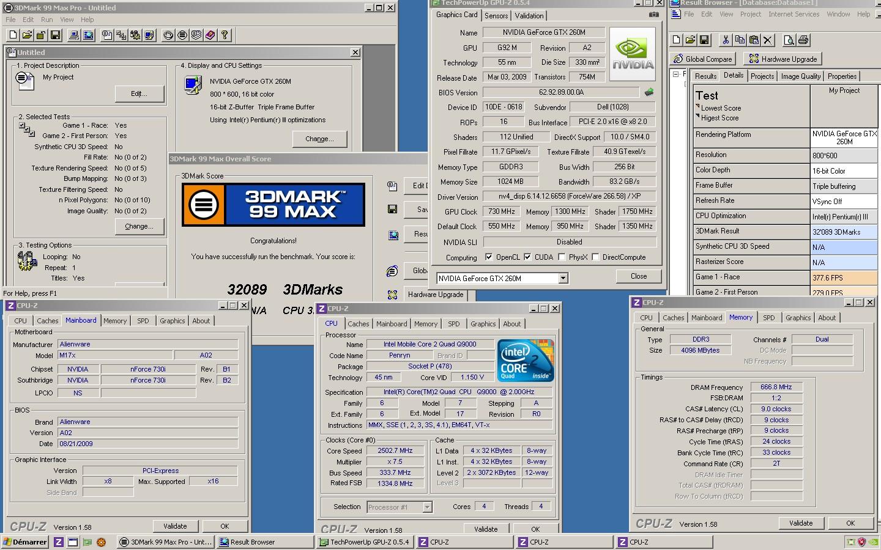Open Caches tab in CPU-Z Mainboard window
This screenshot has height=550, width=881.
[x=47, y=321]
